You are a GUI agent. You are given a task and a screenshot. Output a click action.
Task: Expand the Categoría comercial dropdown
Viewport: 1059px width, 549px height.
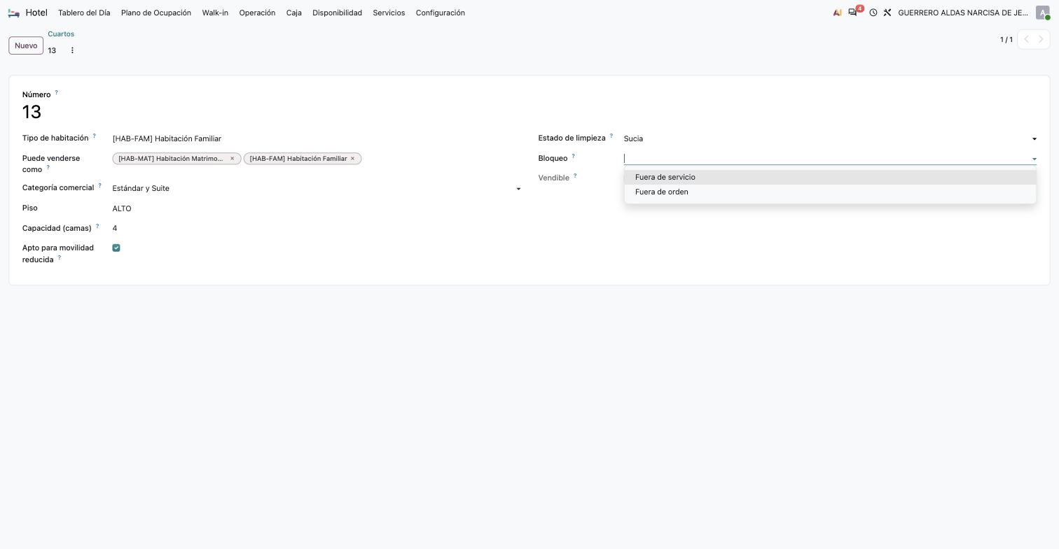(518, 189)
